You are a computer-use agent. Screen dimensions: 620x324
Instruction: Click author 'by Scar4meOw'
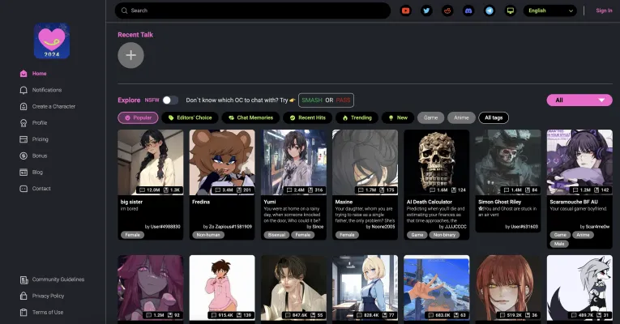[595, 227]
